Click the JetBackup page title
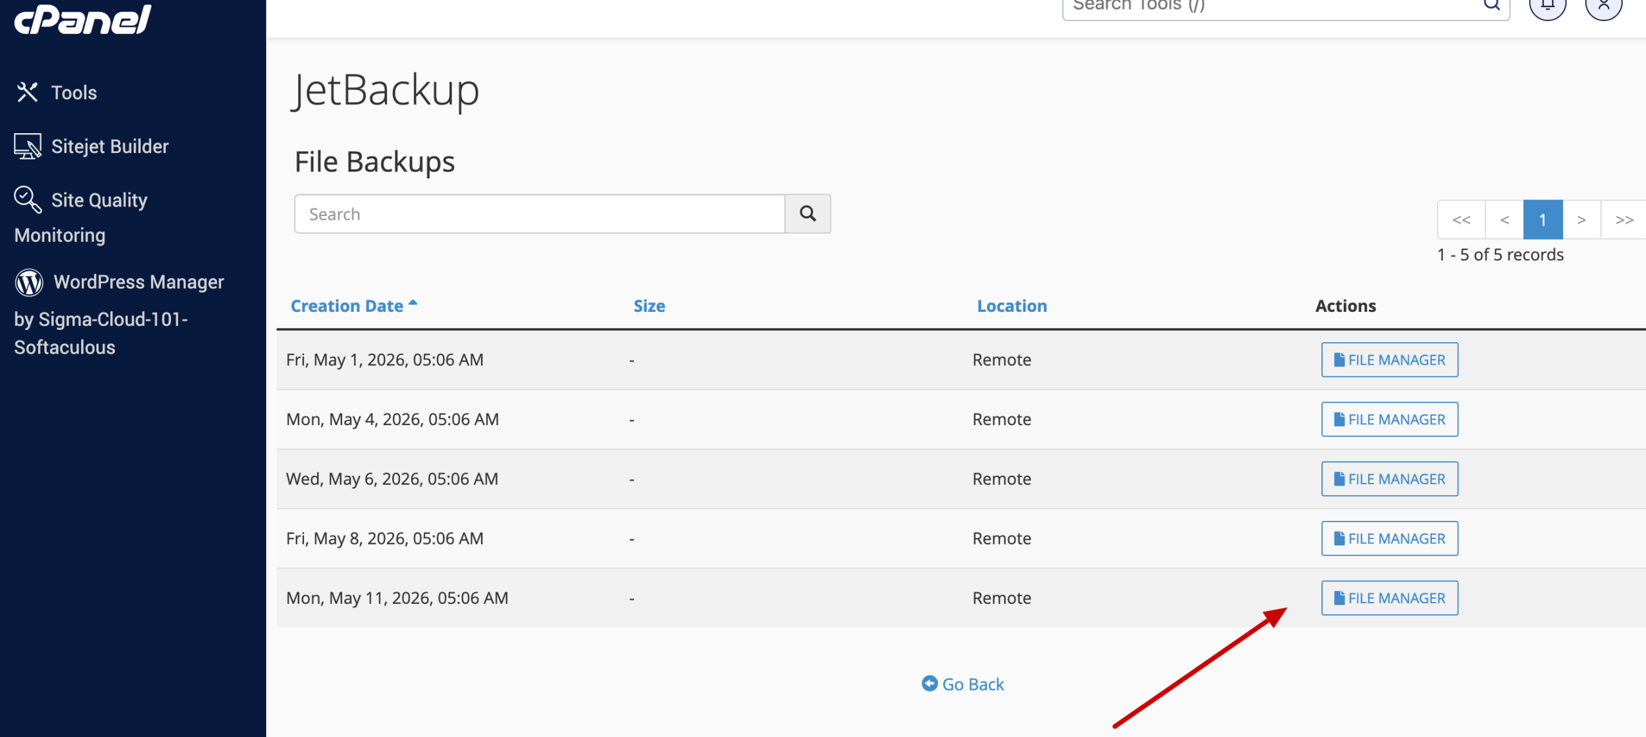This screenshot has width=1646, height=737. coord(385,91)
